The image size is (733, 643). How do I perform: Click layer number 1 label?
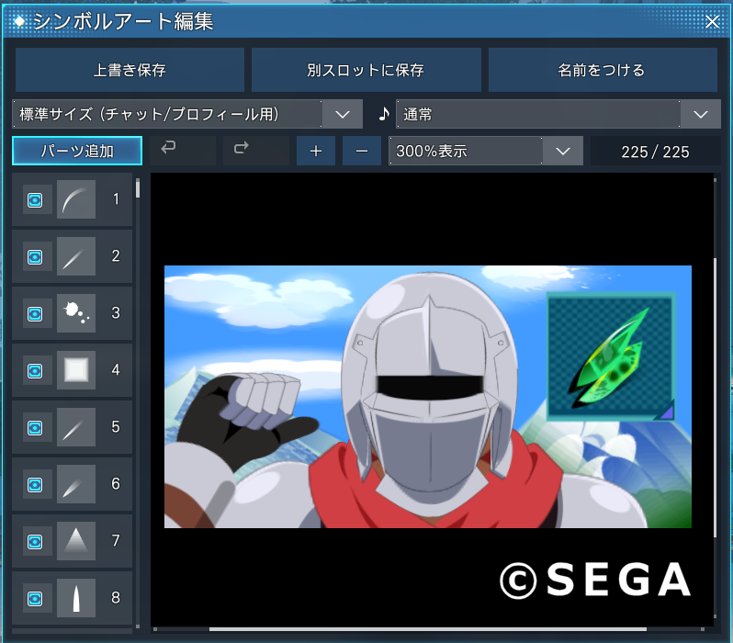click(116, 199)
